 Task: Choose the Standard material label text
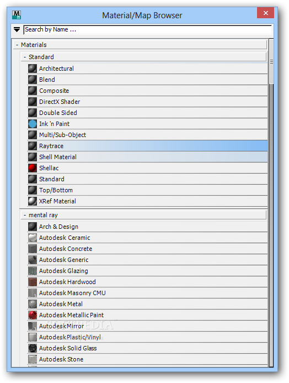[52, 179]
